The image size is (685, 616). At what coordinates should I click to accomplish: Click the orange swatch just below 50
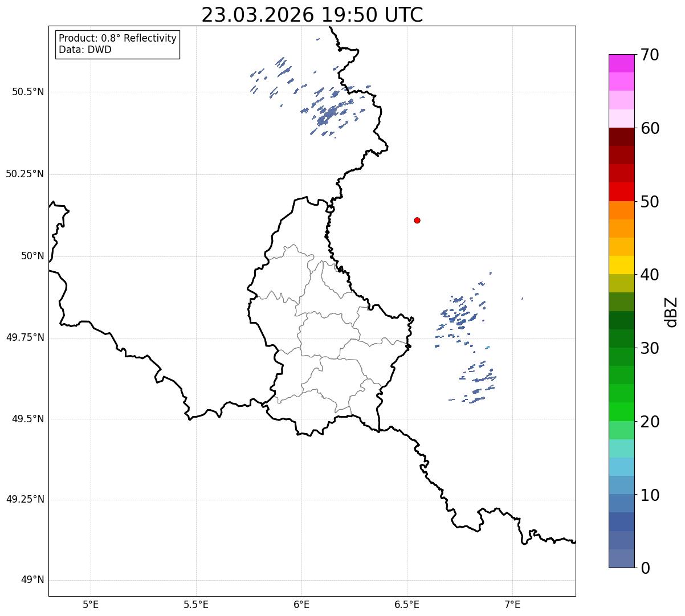tap(621, 210)
